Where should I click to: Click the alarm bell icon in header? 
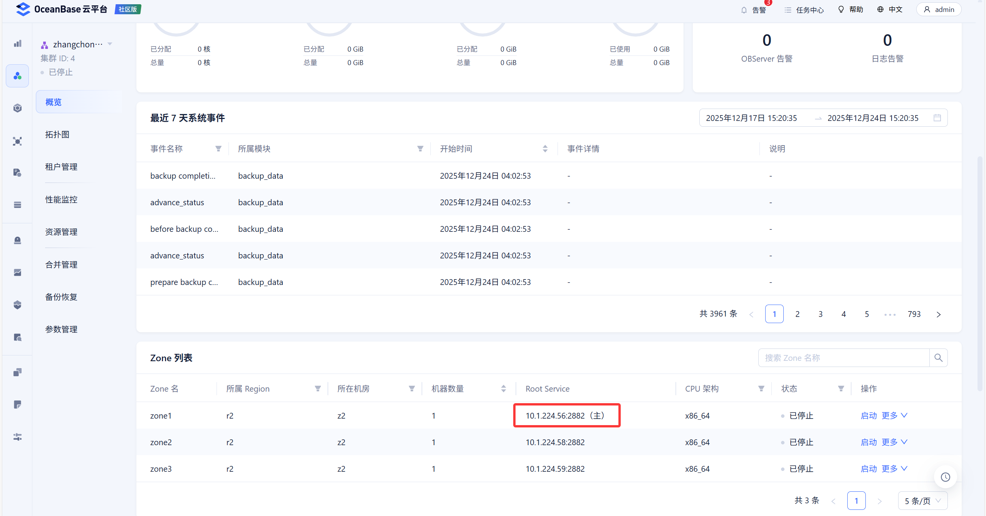(744, 10)
